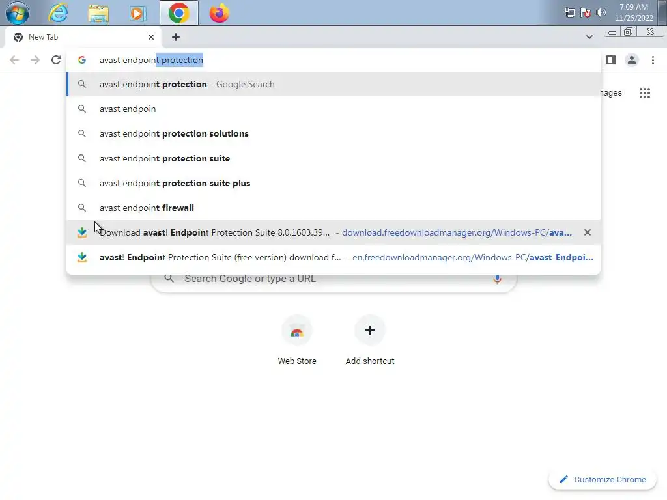Select the 'avast endpoin' suggestion
Image resolution: width=667 pixels, height=500 pixels.
click(333, 109)
